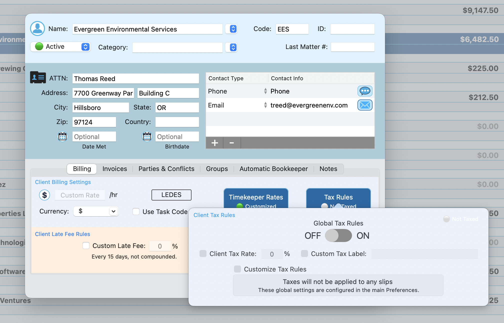Image resolution: width=504 pixels, height=323 pixels.
Task: Click the LEDES button
Action: coord(171,195)
